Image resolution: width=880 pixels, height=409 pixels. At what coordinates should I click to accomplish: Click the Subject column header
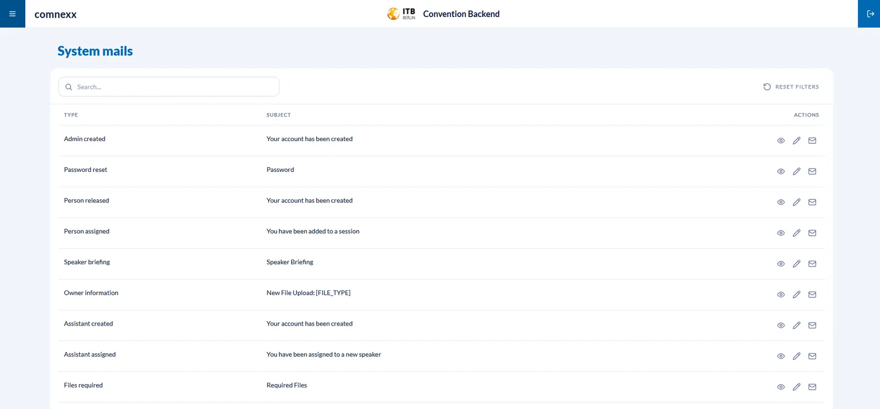point(279,115)
